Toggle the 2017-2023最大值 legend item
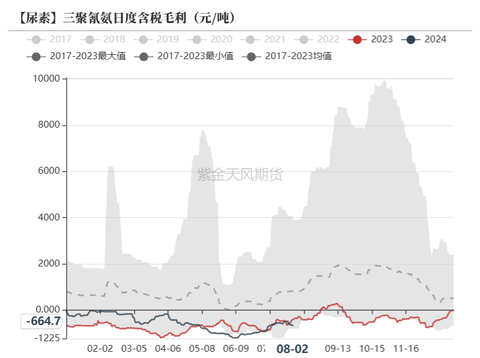The image size is (480, 358). pyautogui.click(x=76, y=56)
